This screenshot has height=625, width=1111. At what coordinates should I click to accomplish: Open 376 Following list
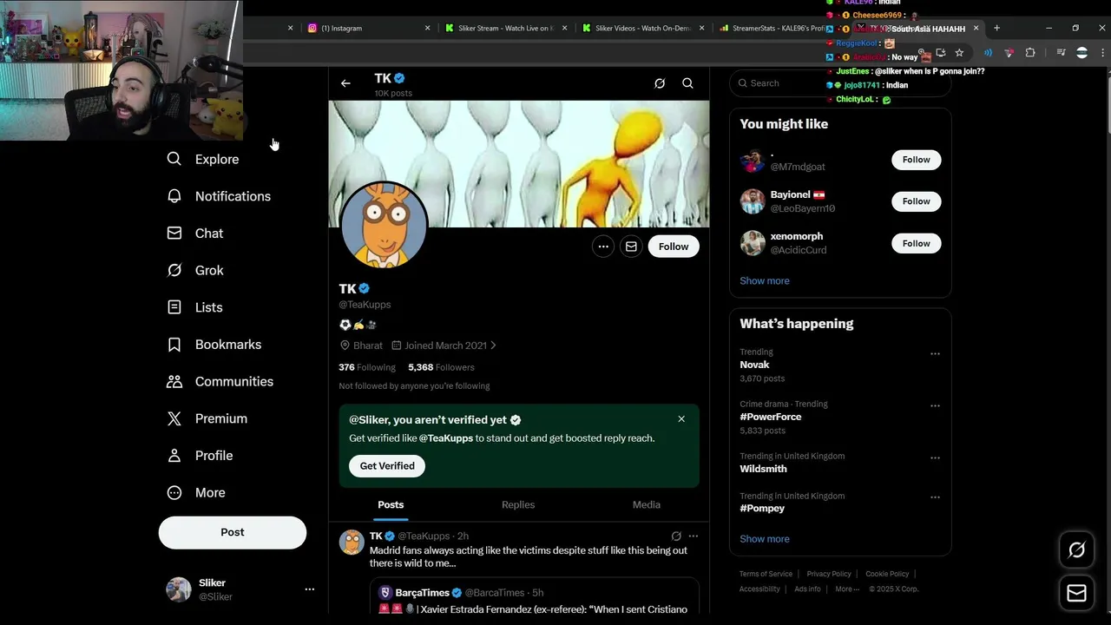point(367,367)
